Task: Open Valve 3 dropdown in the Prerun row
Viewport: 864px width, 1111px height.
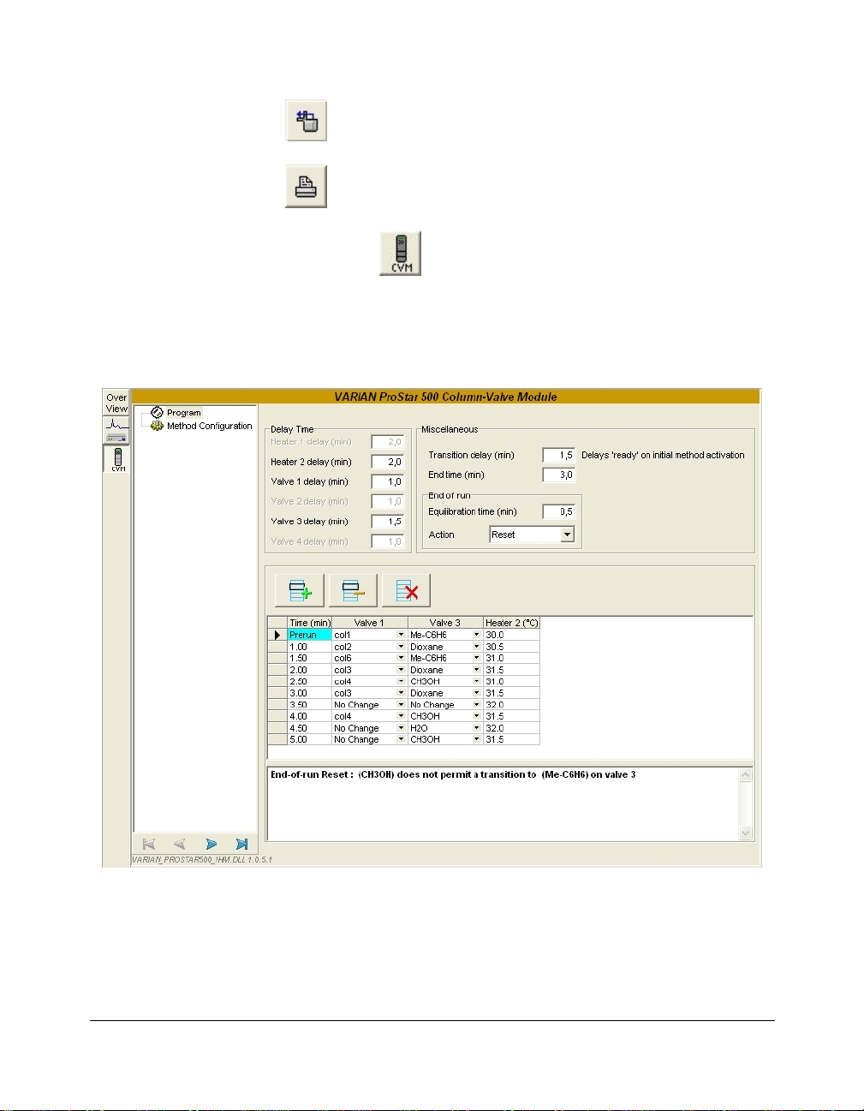Action: coord(477,635)
